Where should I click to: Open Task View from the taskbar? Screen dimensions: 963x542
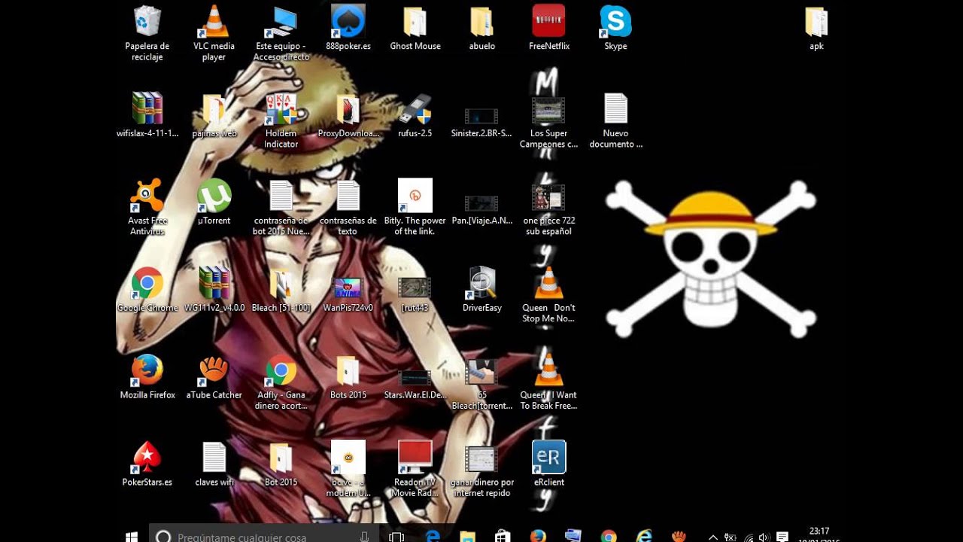pyautogui.click(x=396, y=537)
